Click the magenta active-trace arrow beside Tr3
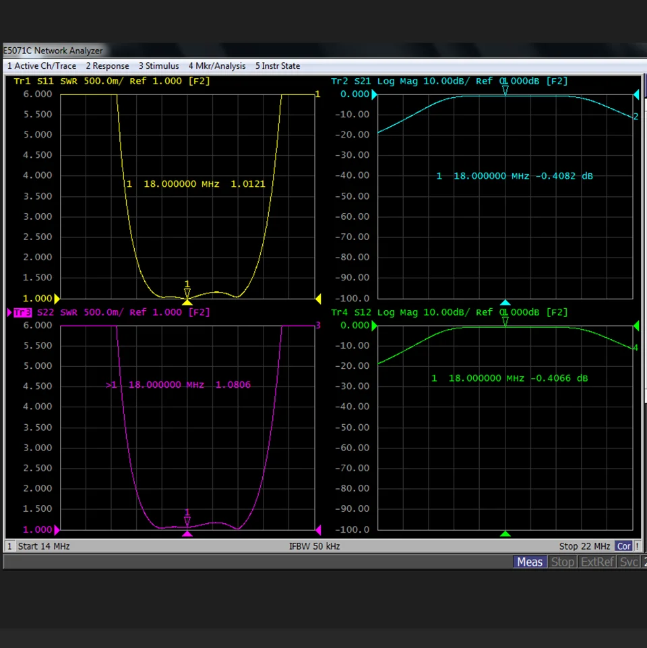 pyautogui.click(x=9, y=312)
